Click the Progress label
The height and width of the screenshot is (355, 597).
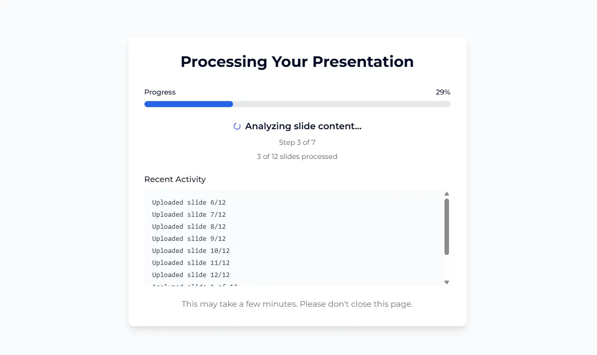point(160,92)
